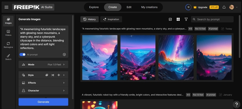Screen dimensions: 242x109
Task: Click the 4:5 tag on robot toy row
Action: pyautogui.click(x=188, y=95)
